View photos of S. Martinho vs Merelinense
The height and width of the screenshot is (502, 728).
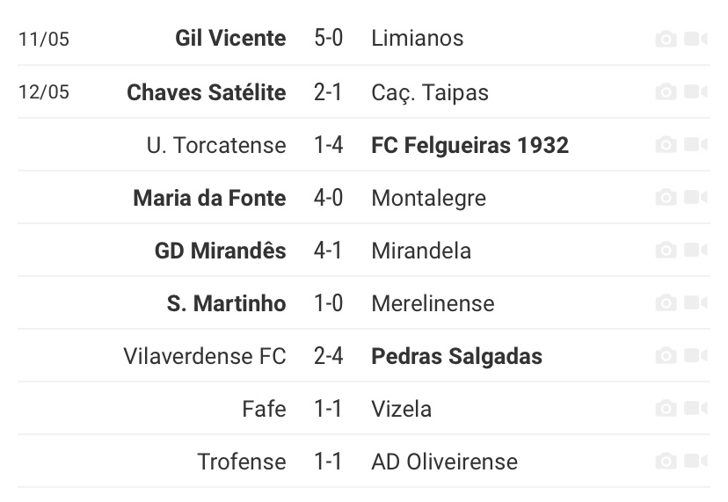tap(666, 303)
